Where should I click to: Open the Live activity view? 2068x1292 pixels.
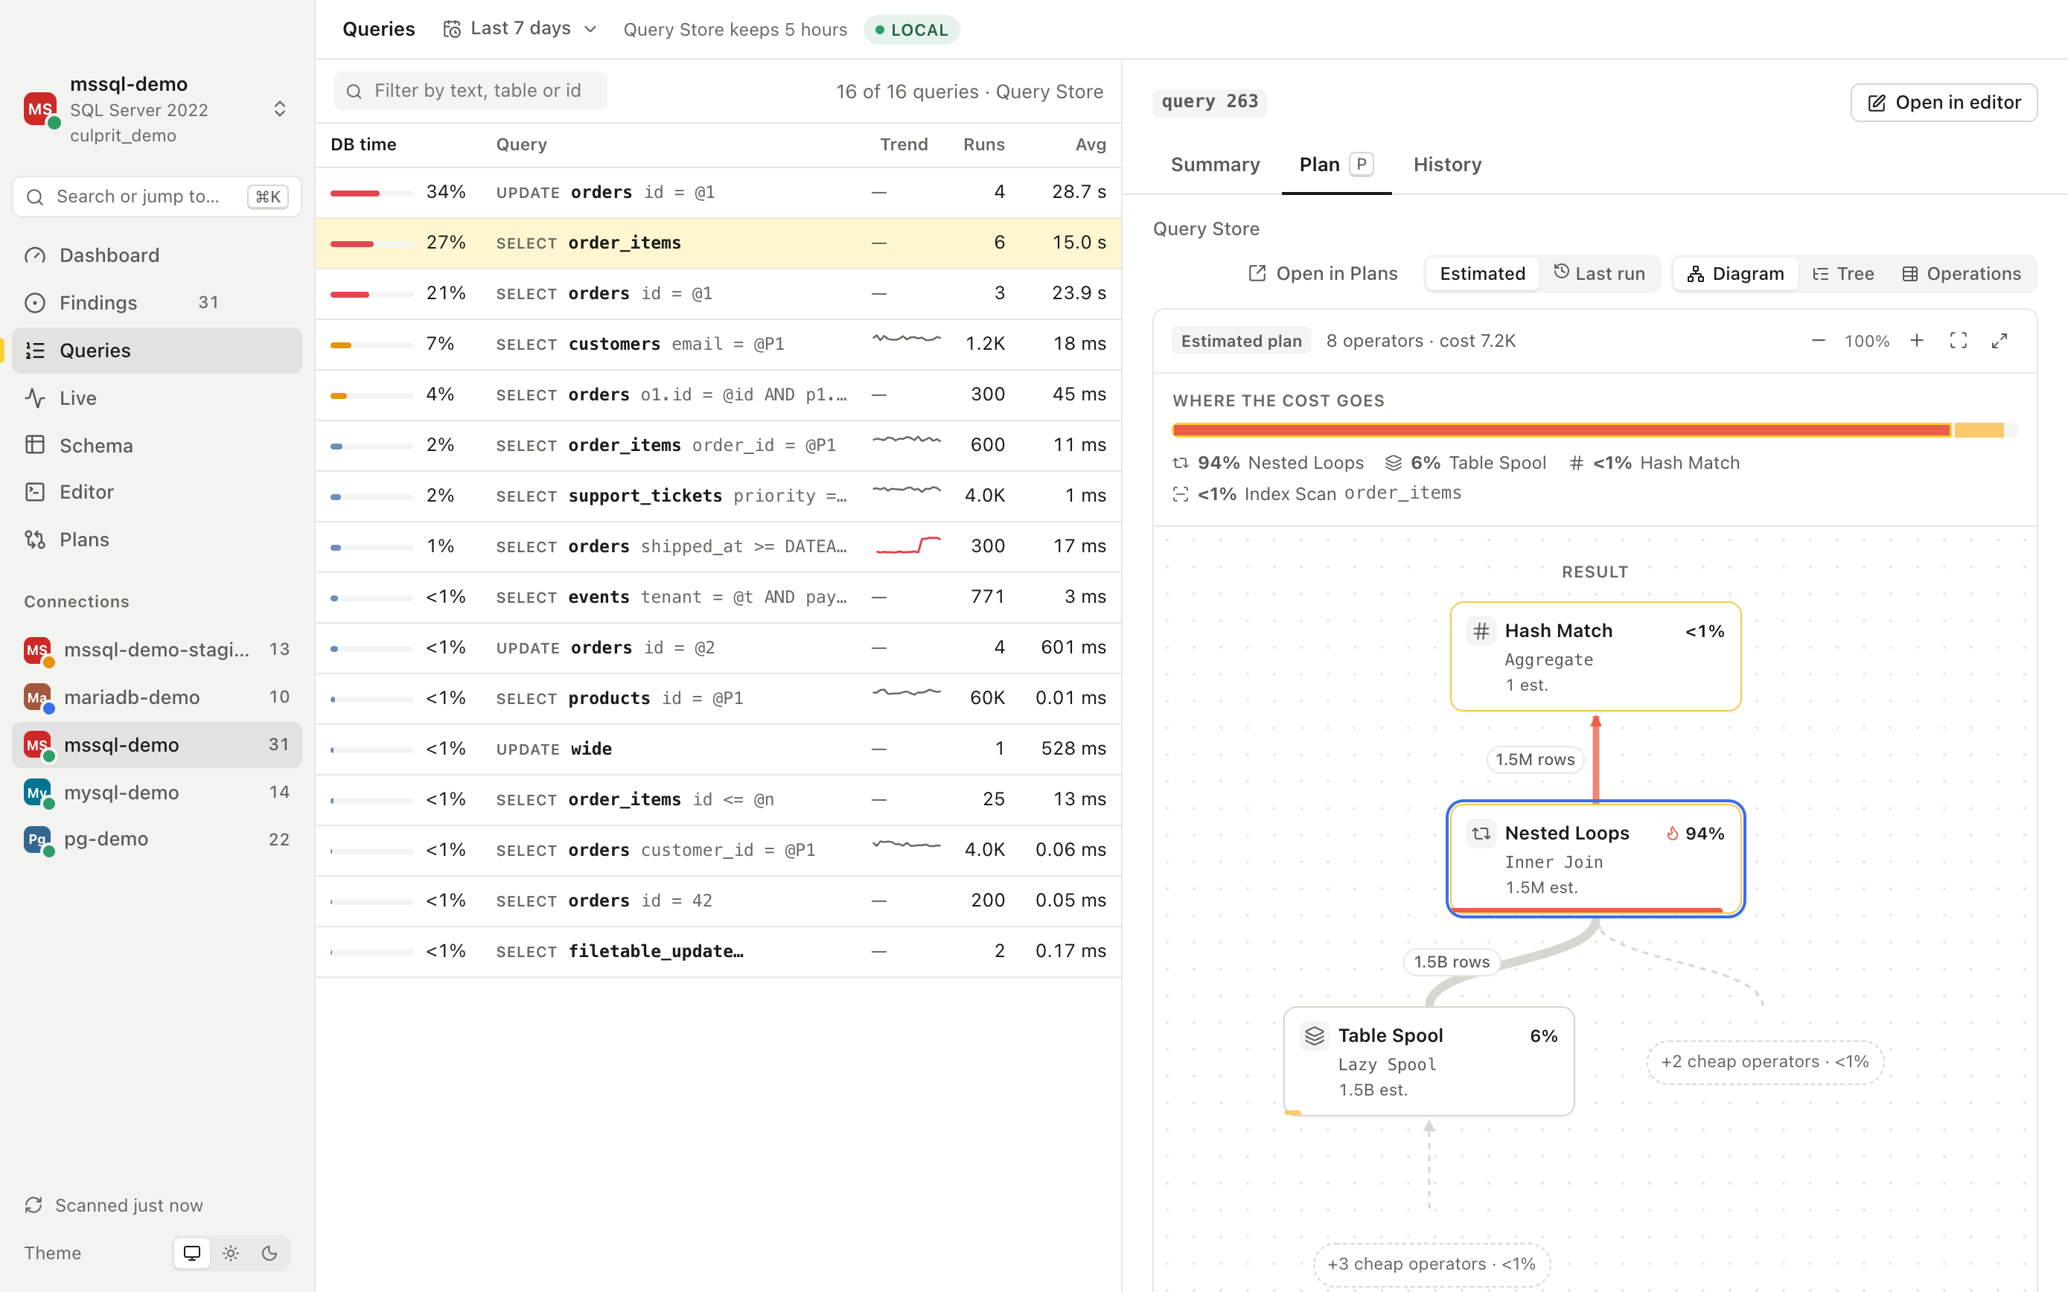coord(156,398)
